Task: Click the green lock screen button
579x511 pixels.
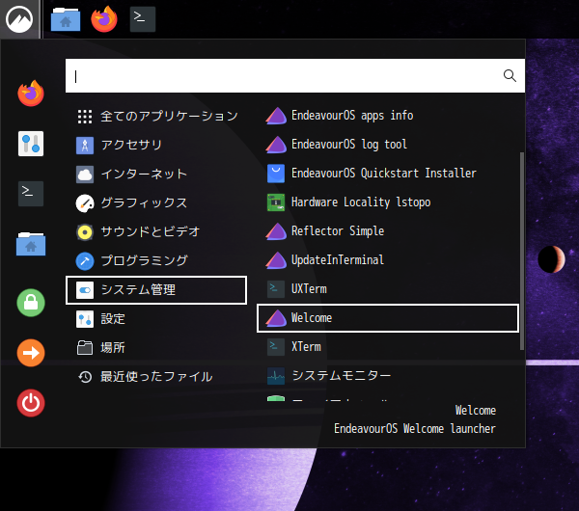Action: [x=31, y=303]
